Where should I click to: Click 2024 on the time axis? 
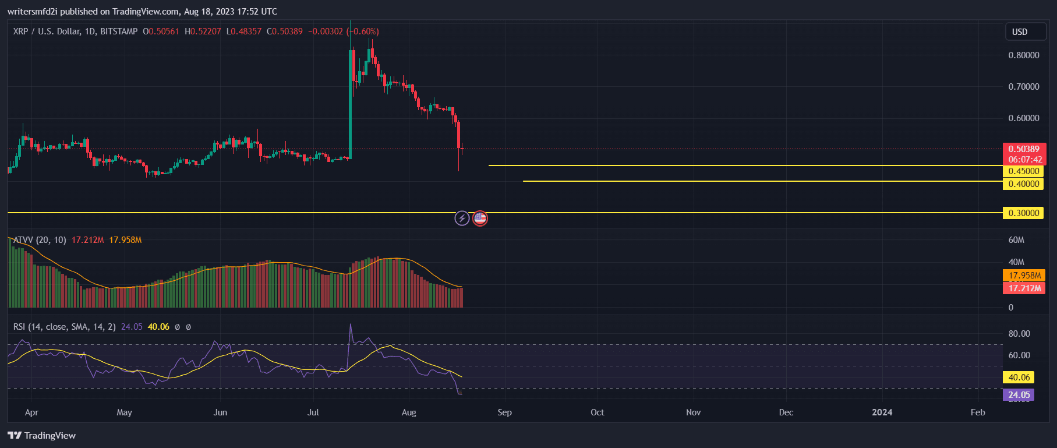pos(882,412)
